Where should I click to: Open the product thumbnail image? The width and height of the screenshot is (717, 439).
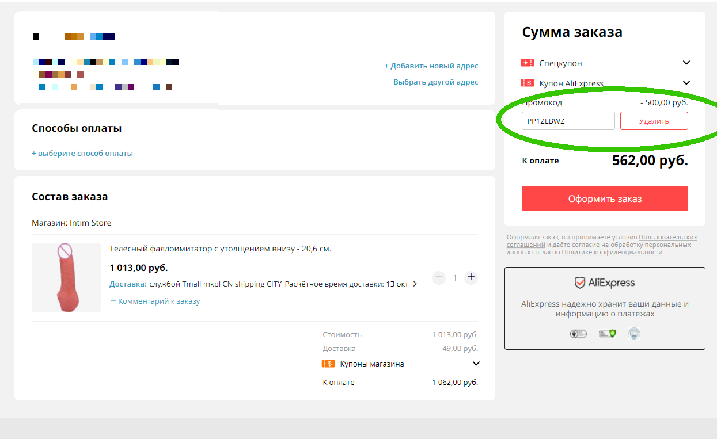(x=66, y=278)
